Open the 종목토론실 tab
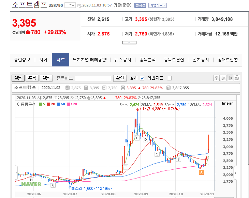249x198 pixels. click(174, 60)
